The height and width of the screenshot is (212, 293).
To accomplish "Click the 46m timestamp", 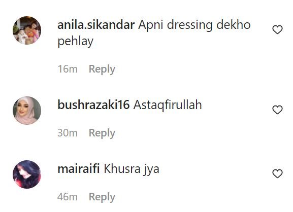I will (x=68, y=197).
